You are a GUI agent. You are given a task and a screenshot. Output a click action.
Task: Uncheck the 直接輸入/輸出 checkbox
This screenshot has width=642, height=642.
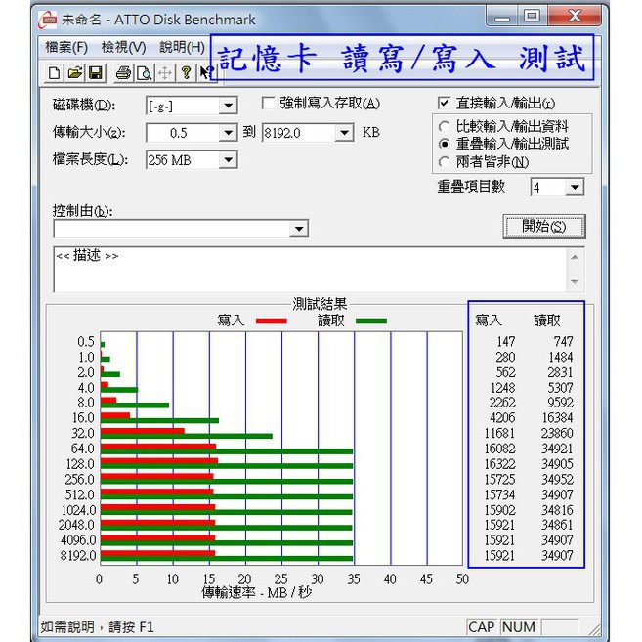click(444, 103)
